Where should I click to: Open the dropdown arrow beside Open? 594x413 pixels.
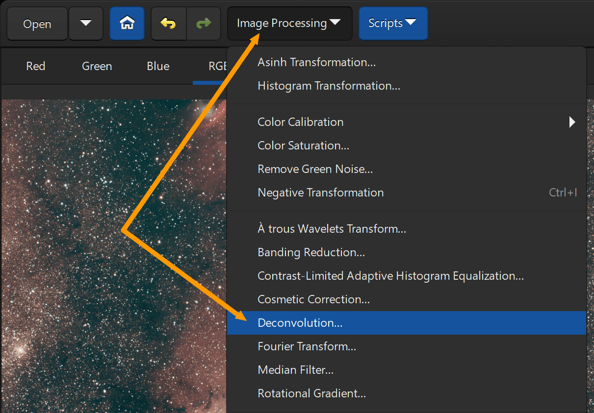coord(86,23)
